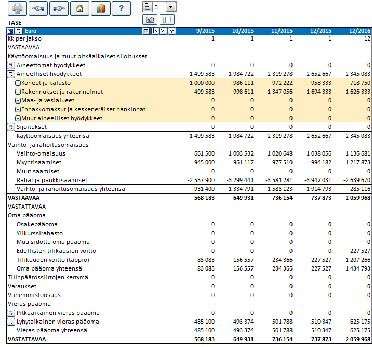Select the 12/2016 column header
Viewport: 372px width, 347px height.
click(x=352, y=31)
